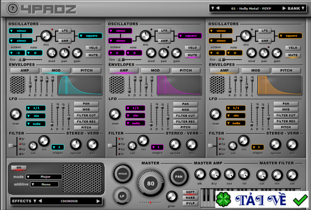The image size is (311, 210).
Task: Click the orange filter cut knob
Action: [x=233, y=146]
